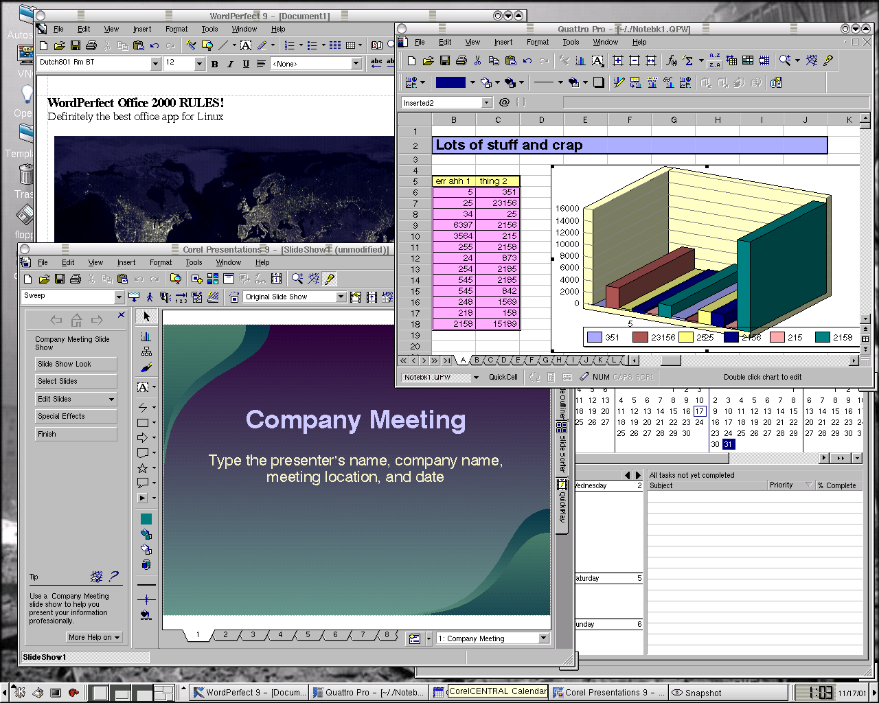This screenshot has height=703, width=879.
Task: Toggle the Slide Sorter vertical tab
Action: (562, 449)
